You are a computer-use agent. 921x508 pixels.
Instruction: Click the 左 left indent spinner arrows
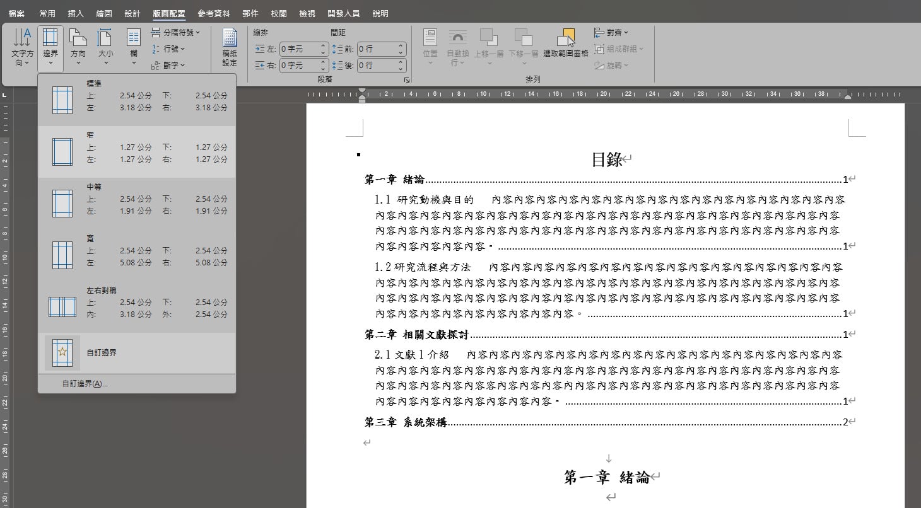click(x=324, y=49)
